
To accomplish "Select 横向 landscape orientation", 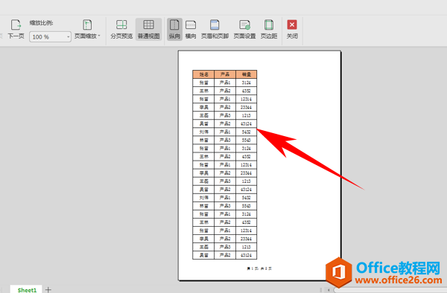I will [191, 29].
